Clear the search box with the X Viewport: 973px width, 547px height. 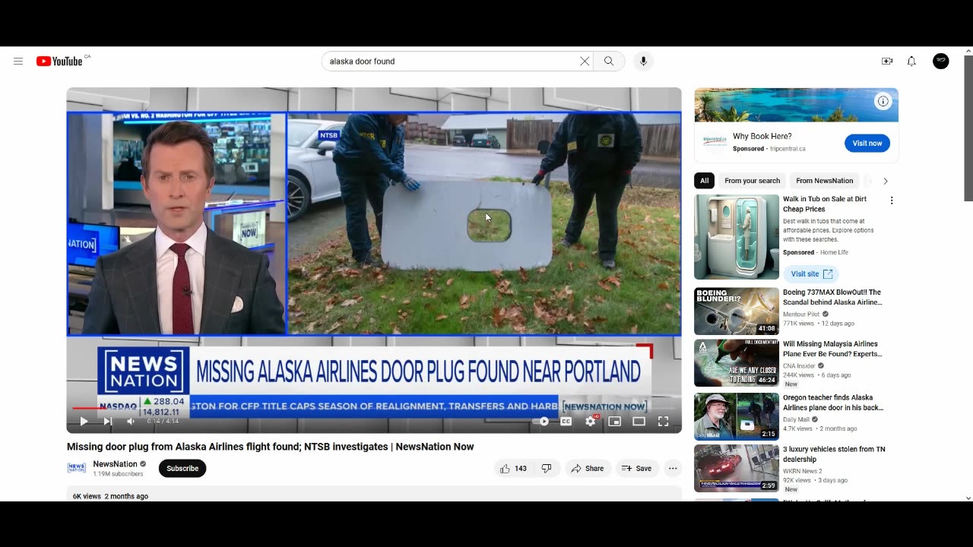click(585, 62)
